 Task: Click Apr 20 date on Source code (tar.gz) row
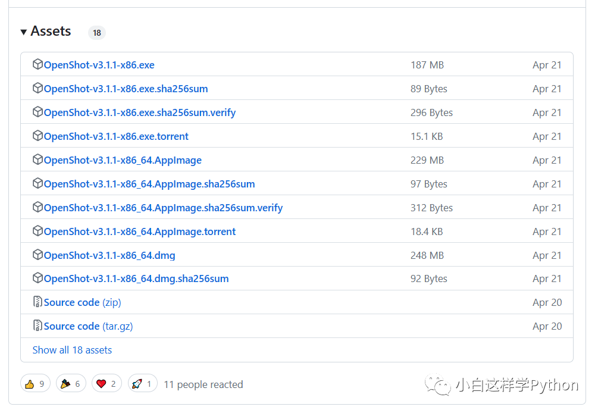pos(547,327)
